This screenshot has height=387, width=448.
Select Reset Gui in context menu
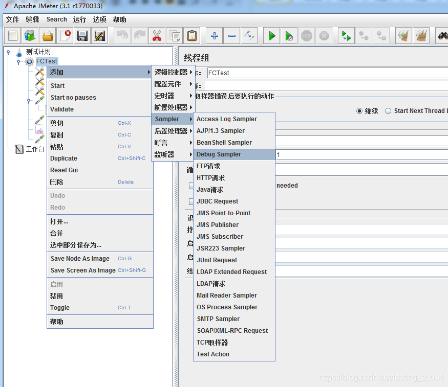tap(100, 170)
